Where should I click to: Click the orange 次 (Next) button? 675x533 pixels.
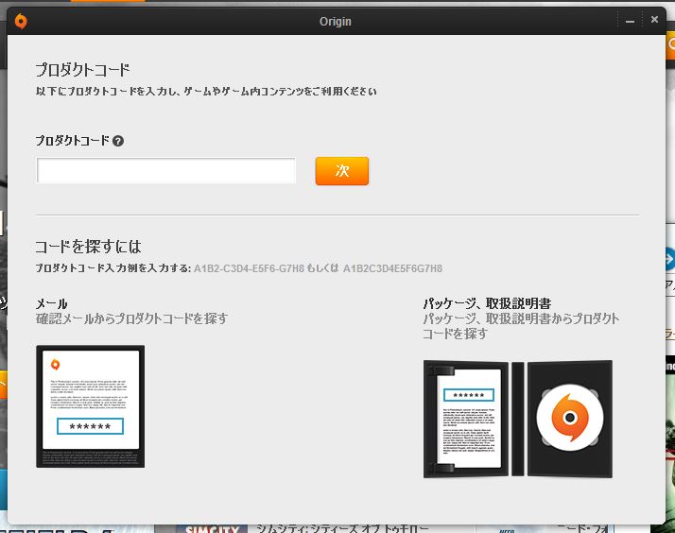click(x=342, y=171)
